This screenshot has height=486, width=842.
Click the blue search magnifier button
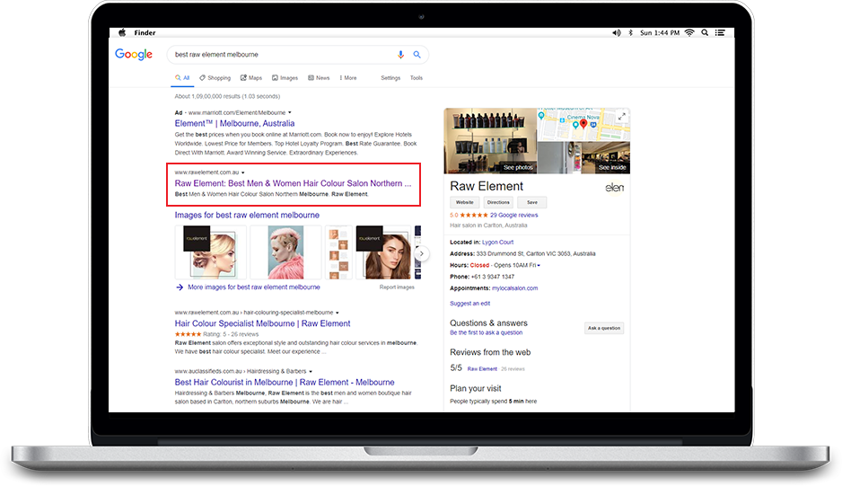pos(417,54)
